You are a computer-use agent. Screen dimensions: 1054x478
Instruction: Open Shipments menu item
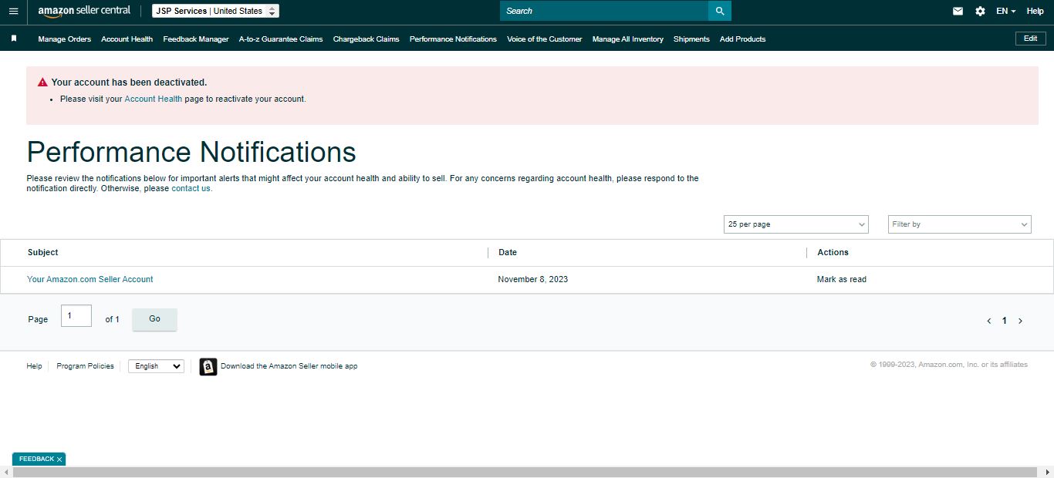tap(691, 39)
